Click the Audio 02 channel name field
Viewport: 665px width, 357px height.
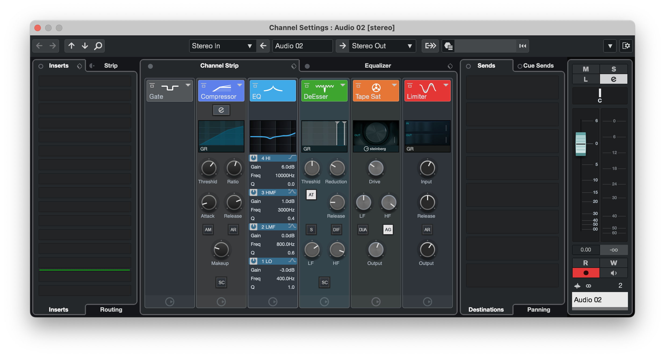(302, 46)
